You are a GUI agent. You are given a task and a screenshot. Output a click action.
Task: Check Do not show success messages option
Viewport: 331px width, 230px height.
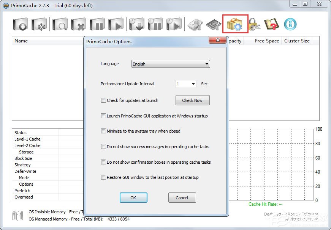pos(103,147)
